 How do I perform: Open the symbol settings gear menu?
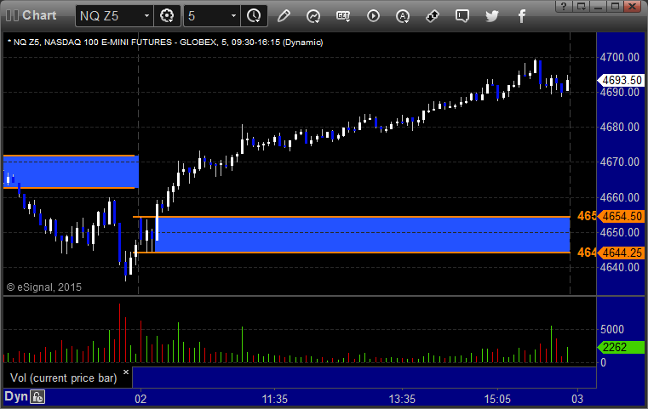(167, 16)
